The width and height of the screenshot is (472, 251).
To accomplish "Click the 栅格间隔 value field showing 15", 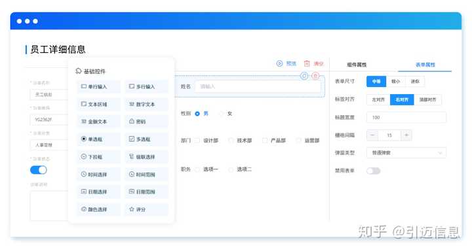I will coord(389,135).
